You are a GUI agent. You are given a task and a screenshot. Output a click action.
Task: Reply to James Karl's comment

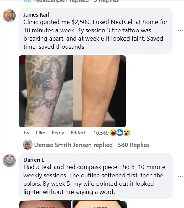coord(58,133)
